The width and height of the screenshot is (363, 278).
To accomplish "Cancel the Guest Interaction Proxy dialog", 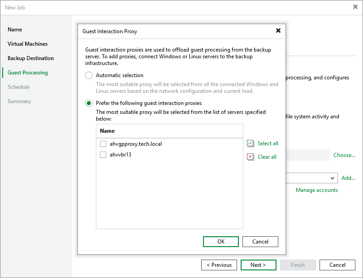I will click(260, 241).
